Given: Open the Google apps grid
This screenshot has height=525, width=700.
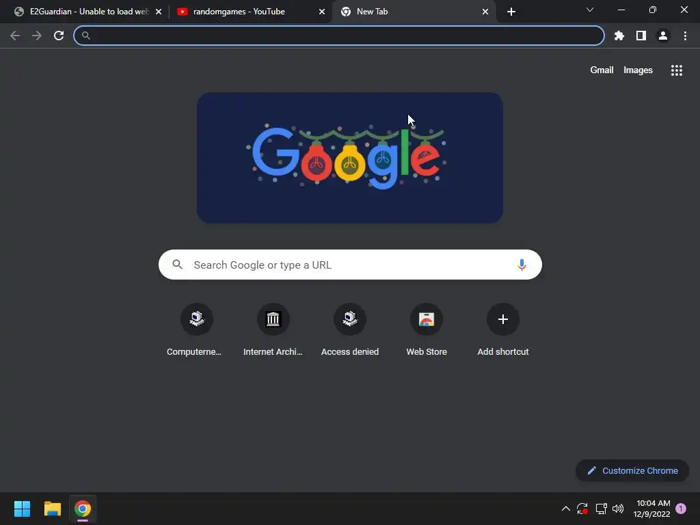Looking at the screenshot, I should (676, 70).
